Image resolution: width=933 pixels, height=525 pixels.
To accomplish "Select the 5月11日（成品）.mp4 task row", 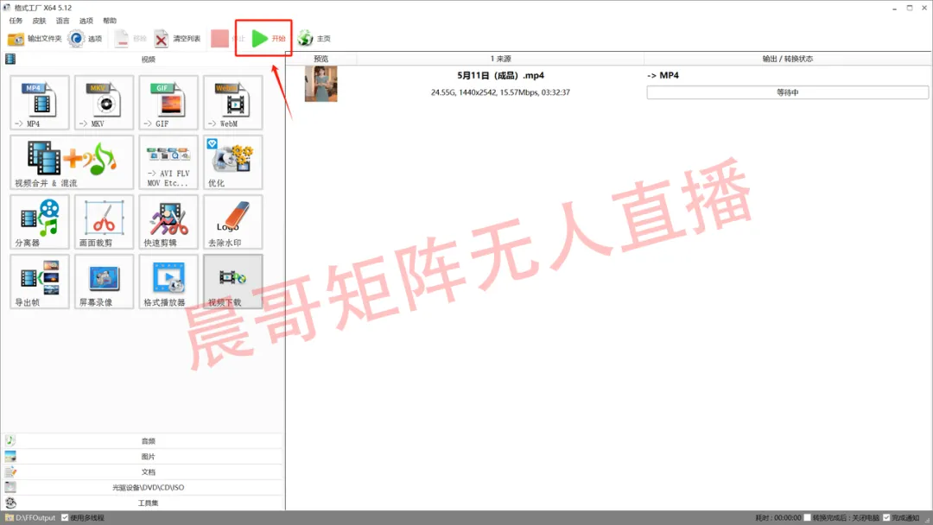I will (x=608, y=84).
